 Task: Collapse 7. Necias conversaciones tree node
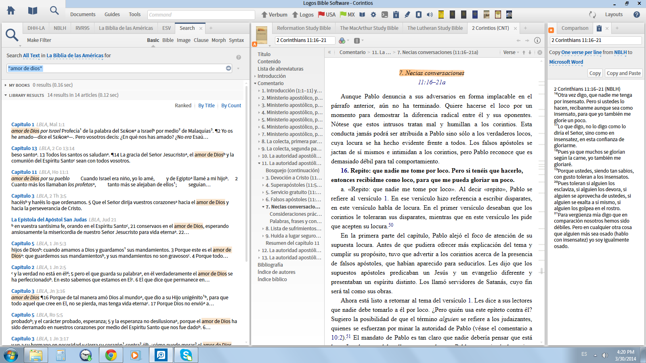point(263,207)
